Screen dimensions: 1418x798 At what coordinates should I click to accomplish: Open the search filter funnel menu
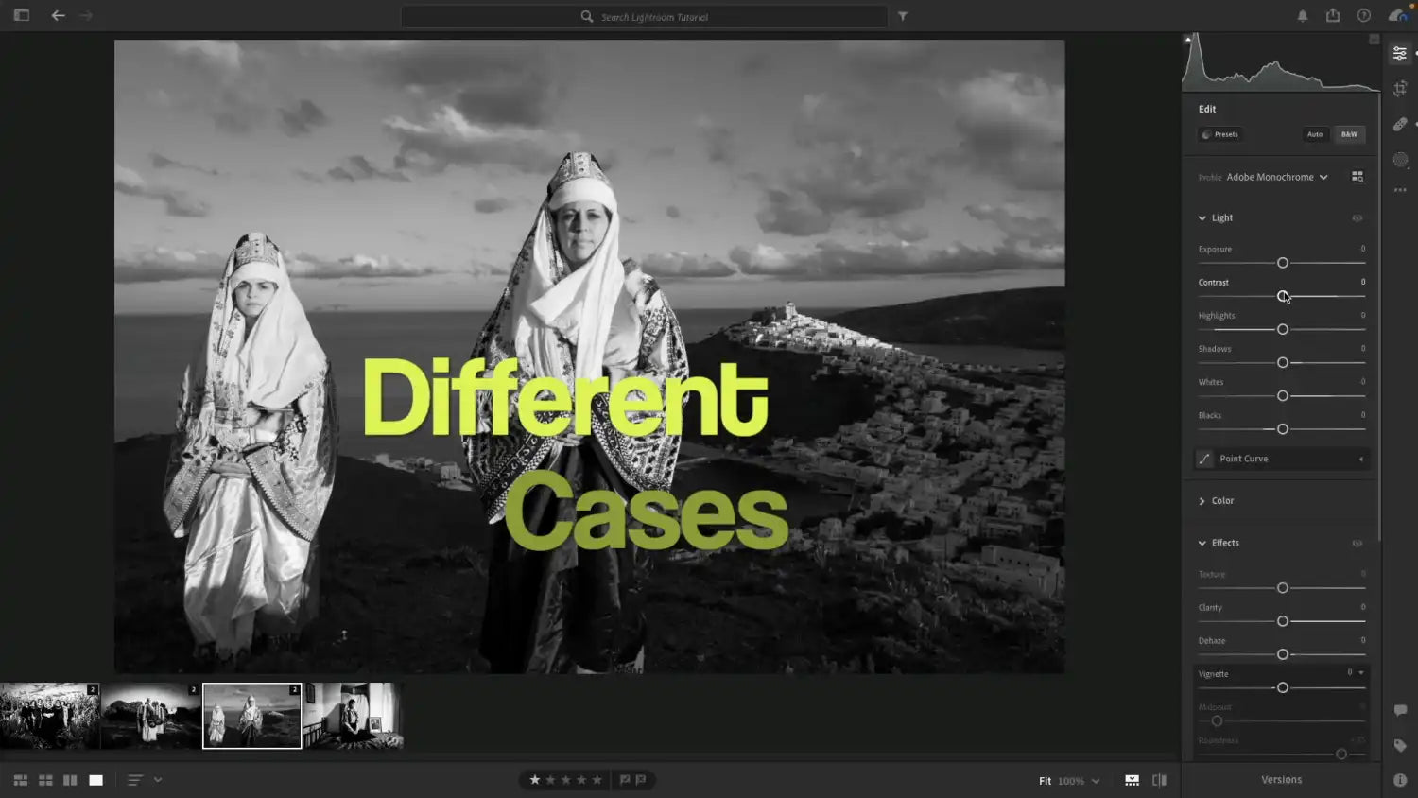(x=903, y=16)
